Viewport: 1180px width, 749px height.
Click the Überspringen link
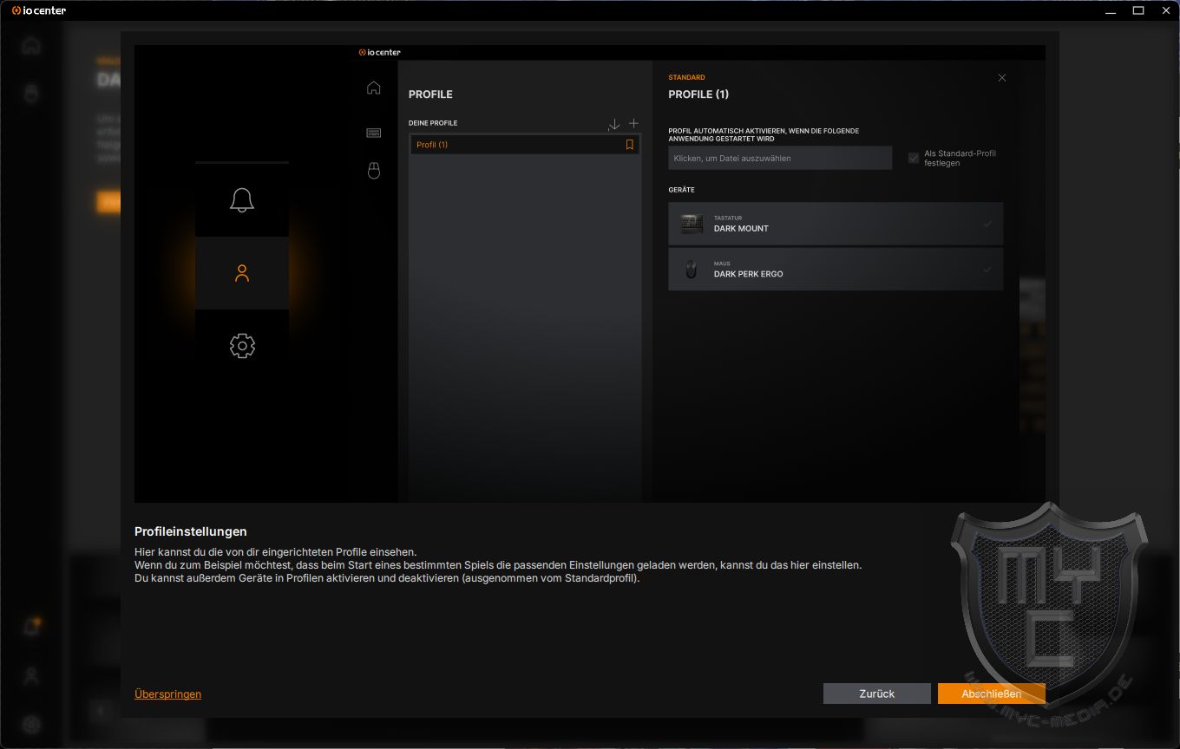167,694
